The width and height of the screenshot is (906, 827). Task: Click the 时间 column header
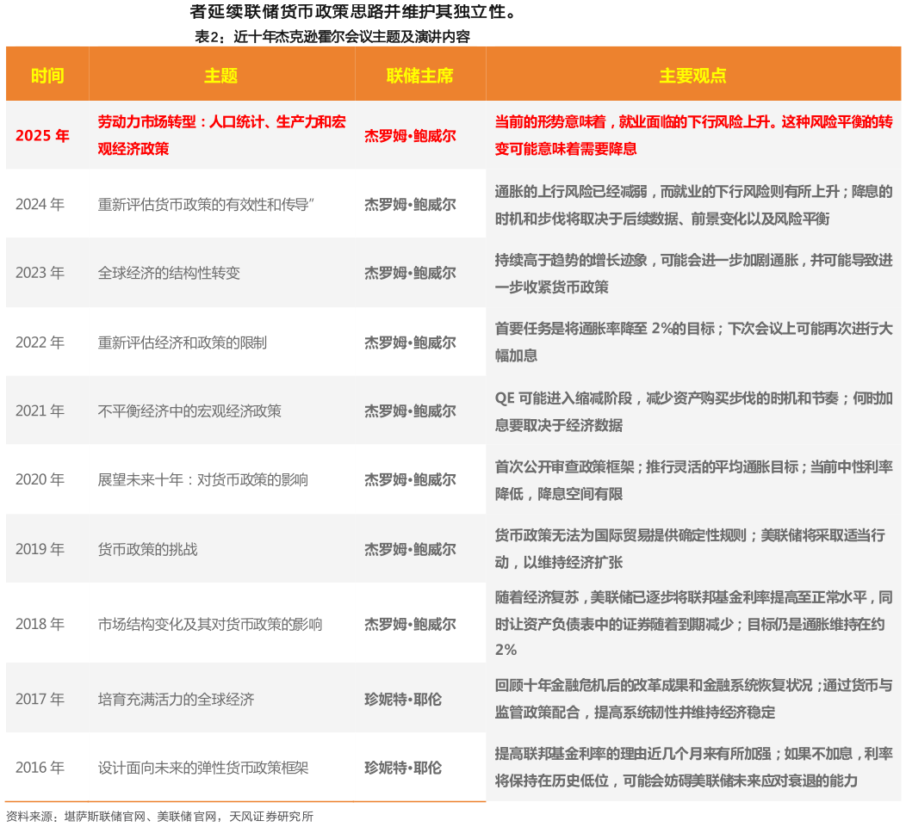click(x=47, y=76)
